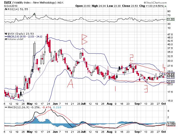Click the Jun label under the MACD panel

(x=55, y=132)
